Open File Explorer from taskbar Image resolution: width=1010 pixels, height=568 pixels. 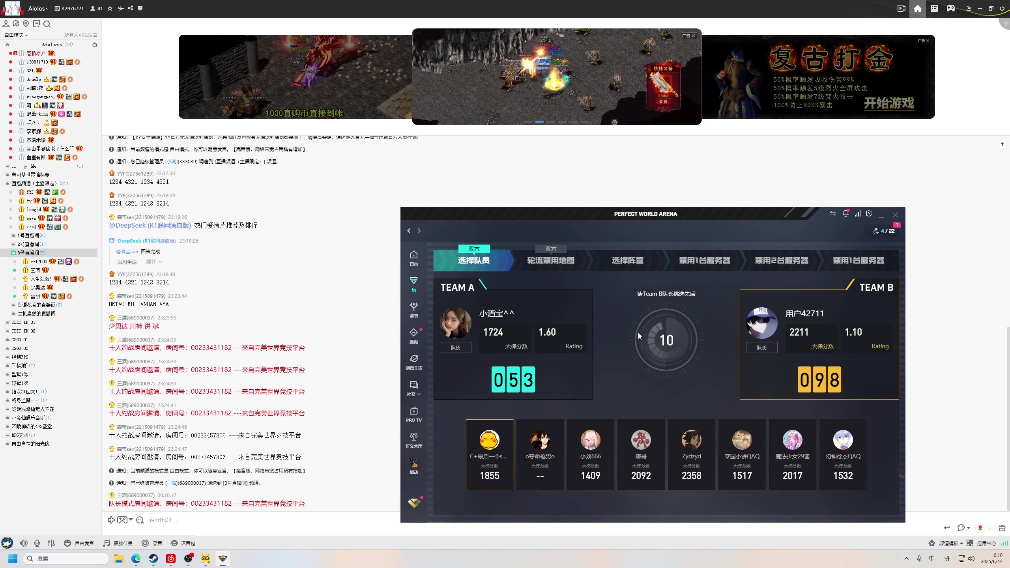coord(119,559)
